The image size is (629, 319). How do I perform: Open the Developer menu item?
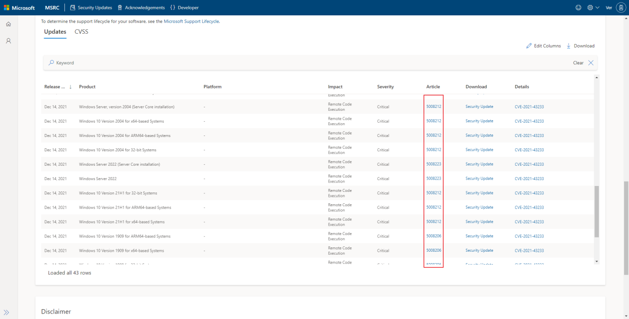point(184,7)
